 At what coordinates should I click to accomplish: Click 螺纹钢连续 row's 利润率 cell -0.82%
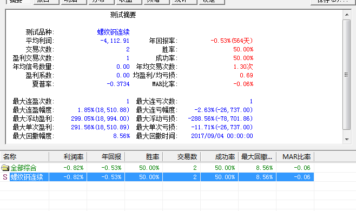(68, 177)
